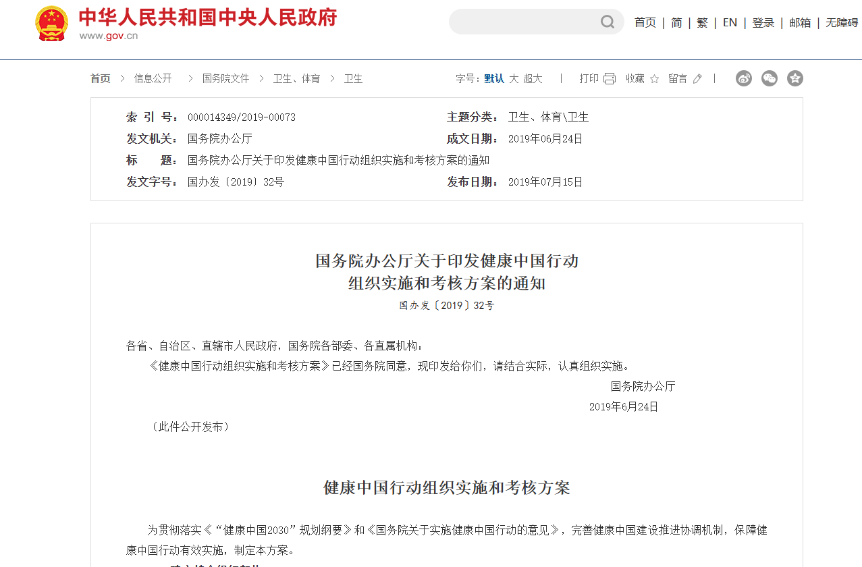
Task: Click 登录 to sign in
Action: point(763,23)
